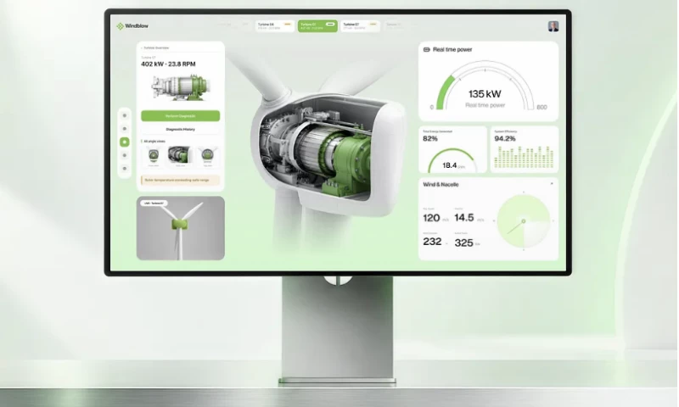Collapse the Wind & Nacelle panel chevron
The image size is (679, 407).
(x=551, y=184)
